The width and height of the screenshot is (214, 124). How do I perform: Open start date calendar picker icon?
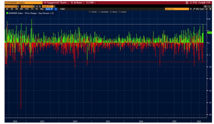(x=18, y=7)
